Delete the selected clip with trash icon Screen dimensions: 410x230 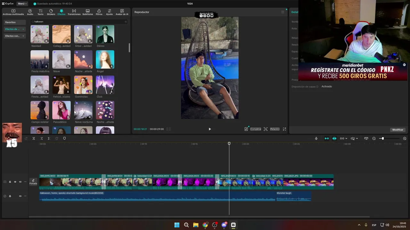point(57,138)
